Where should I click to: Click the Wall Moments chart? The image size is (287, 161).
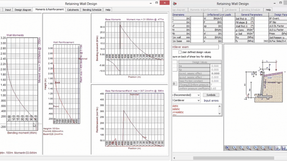click(x=22, y=84)
